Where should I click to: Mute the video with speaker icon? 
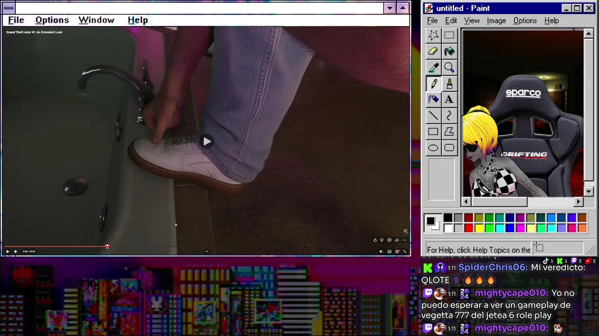pyautogui.click(x=15, y=252)
